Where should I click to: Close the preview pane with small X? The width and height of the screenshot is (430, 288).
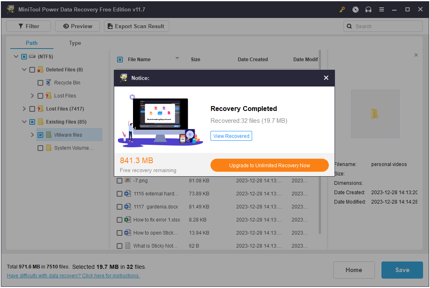[x=416, y=55]
